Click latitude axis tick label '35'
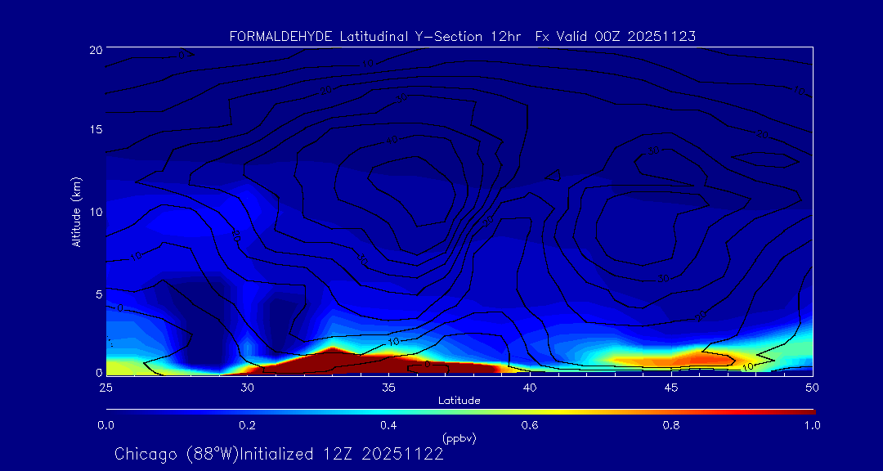The width and height of the screenshot is (883, 471). click(x=388, y=388)
